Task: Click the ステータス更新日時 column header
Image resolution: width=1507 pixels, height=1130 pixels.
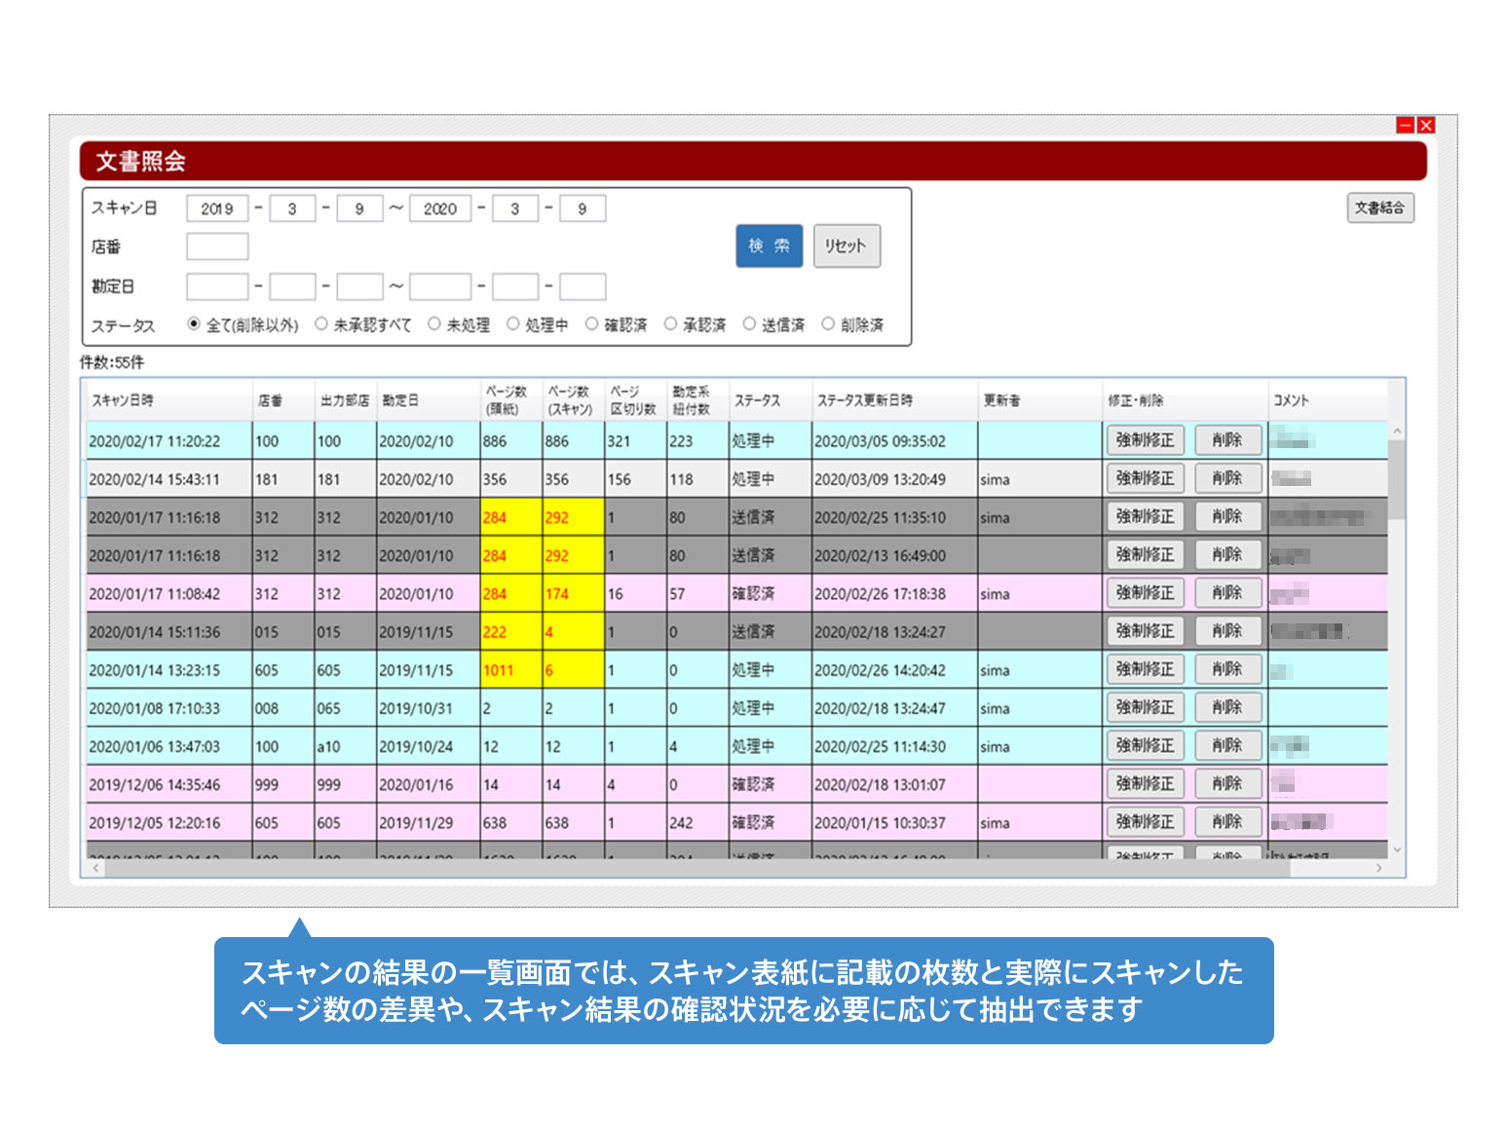Action: tap(864, 400)
